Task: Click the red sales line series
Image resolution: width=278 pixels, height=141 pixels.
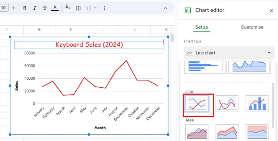Action: click(x=100, y=78)
